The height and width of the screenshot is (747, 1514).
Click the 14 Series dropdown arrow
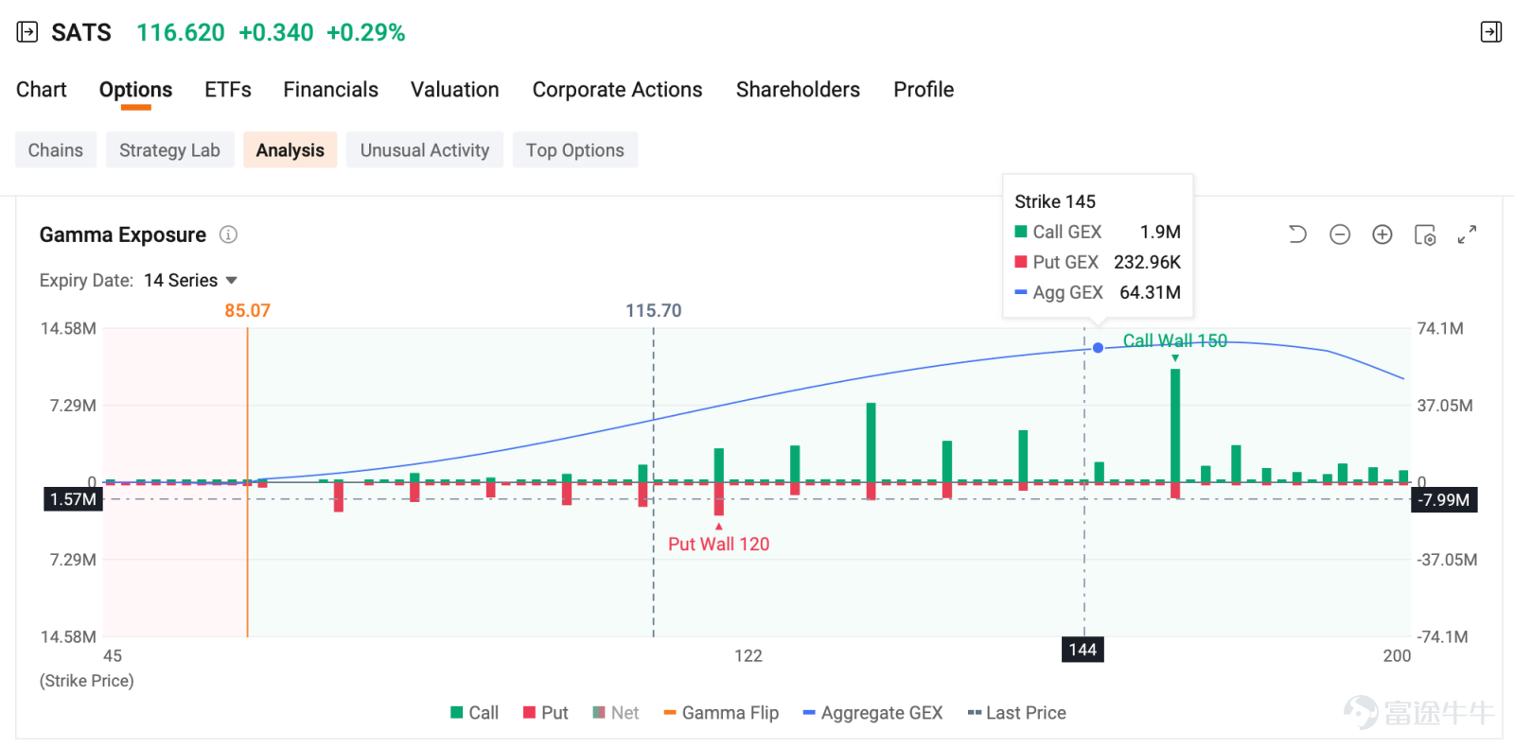pos(232,281)
